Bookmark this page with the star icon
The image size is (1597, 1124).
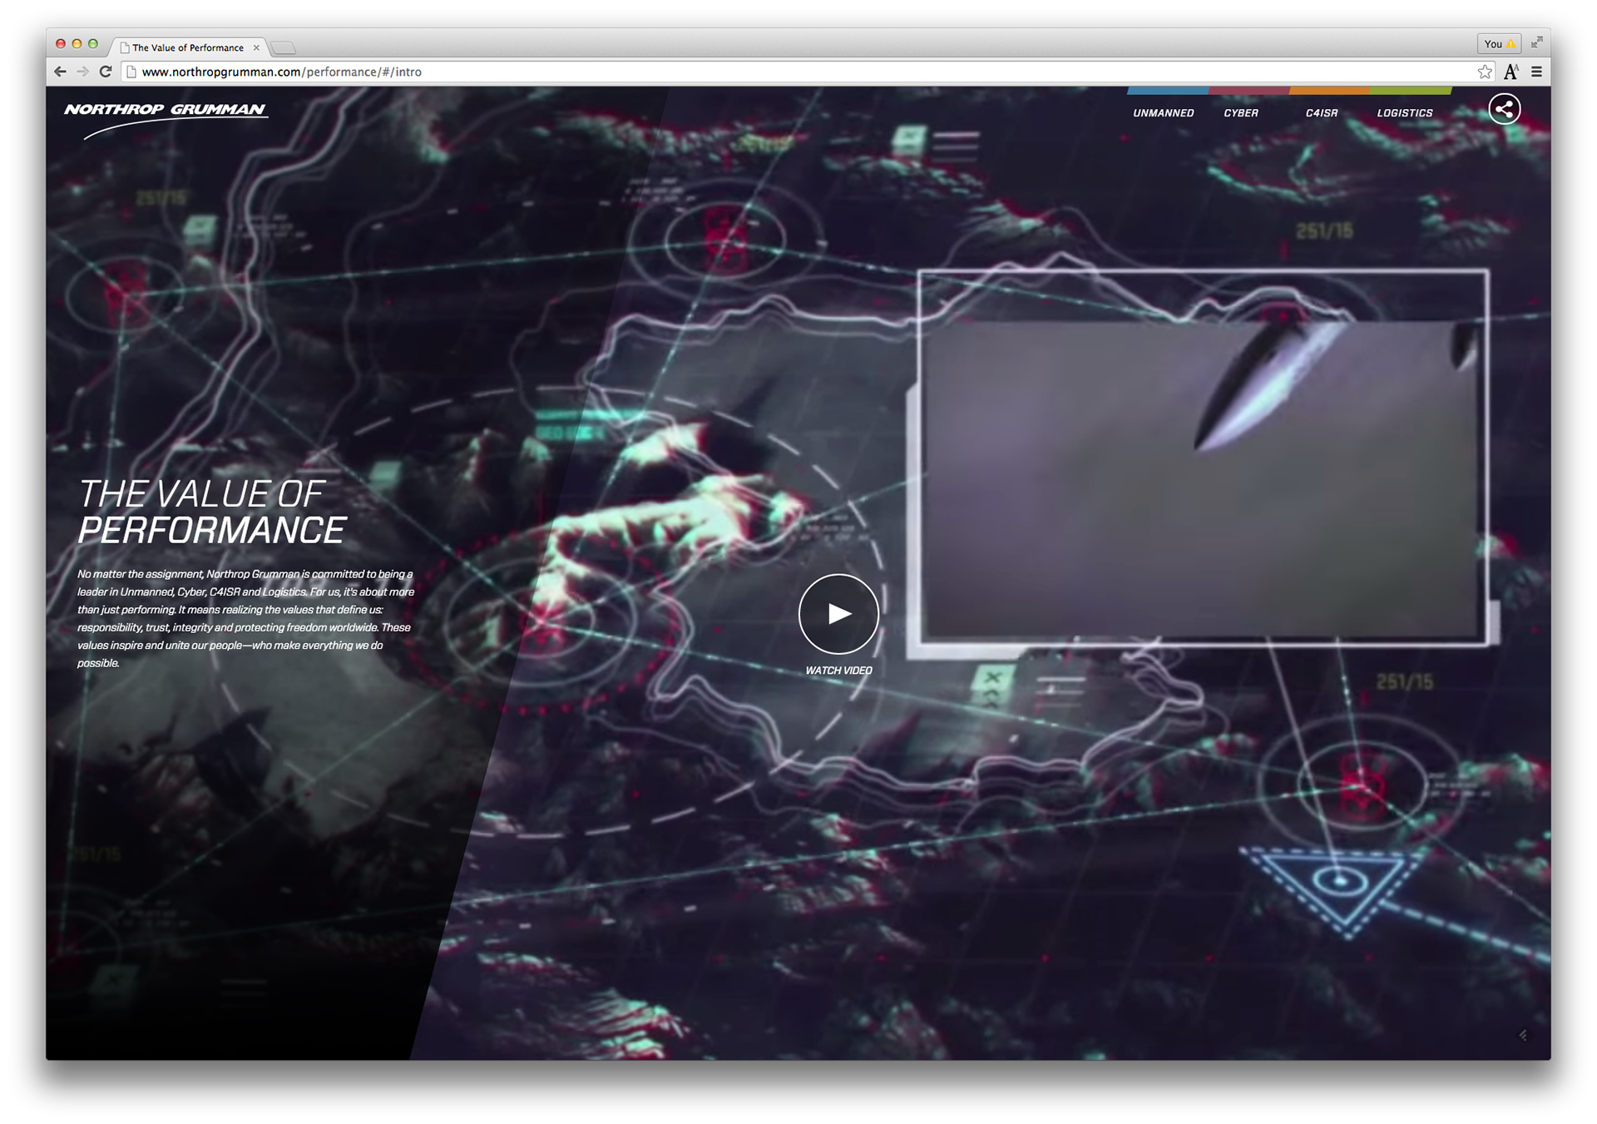point(1485,72)
